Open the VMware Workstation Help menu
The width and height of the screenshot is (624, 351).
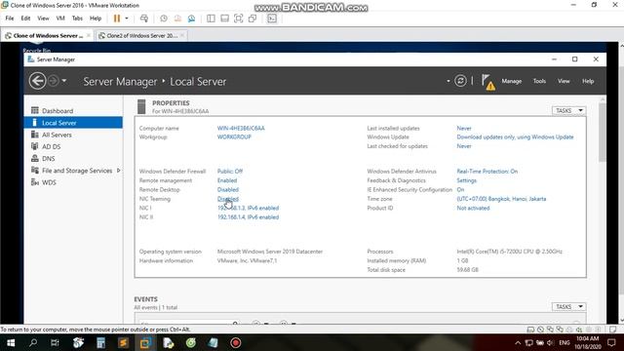pos(96,19)
